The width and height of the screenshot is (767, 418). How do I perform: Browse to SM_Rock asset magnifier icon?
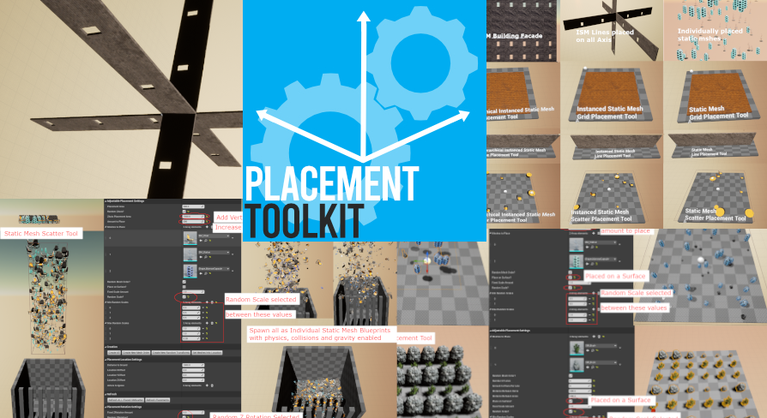592,367
